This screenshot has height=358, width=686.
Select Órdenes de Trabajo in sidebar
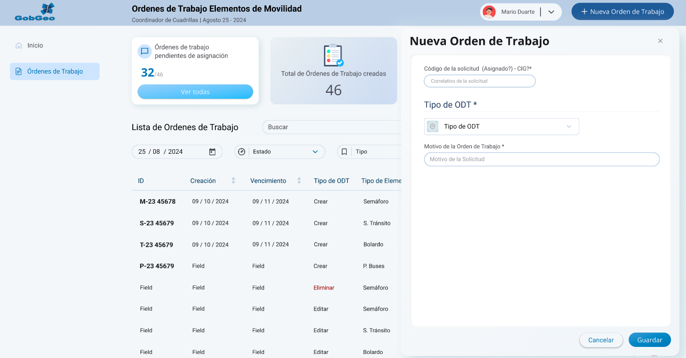pyautogui.click(x=55, y=72)
